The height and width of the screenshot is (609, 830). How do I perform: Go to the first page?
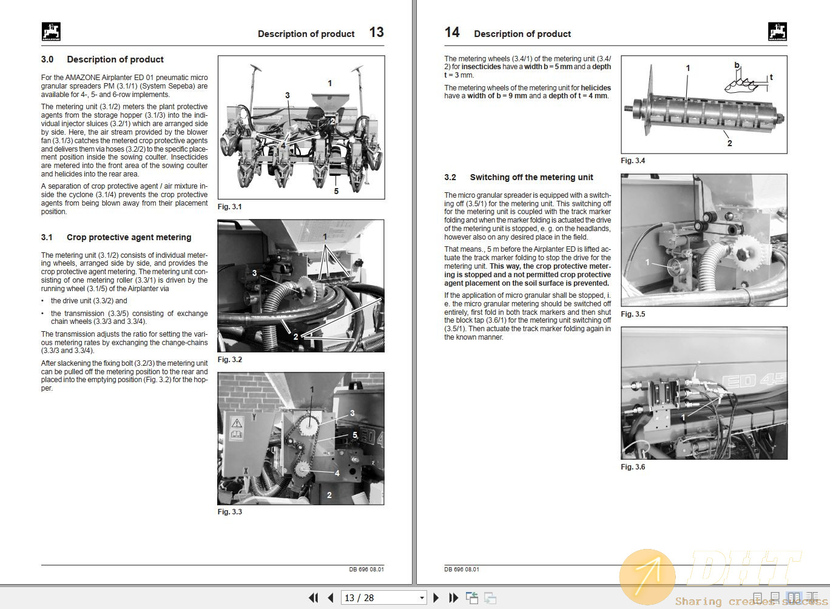314,597
